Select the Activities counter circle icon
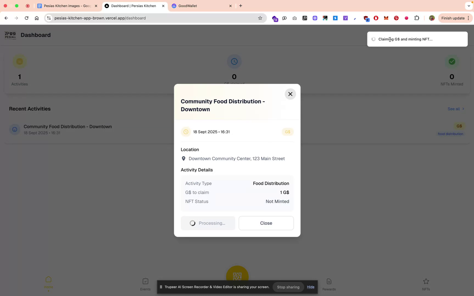Screen dimensions: 474x296 pos(19,61)
